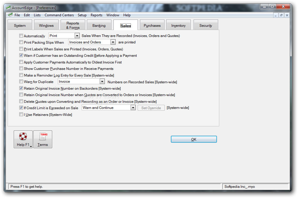Close the inner Preferences window
Viewport: 298px width, 198px height.
pos(287,15)
